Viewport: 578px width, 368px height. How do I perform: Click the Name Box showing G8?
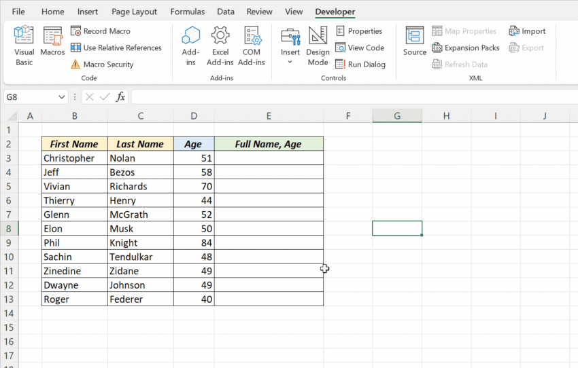point(30,97)
